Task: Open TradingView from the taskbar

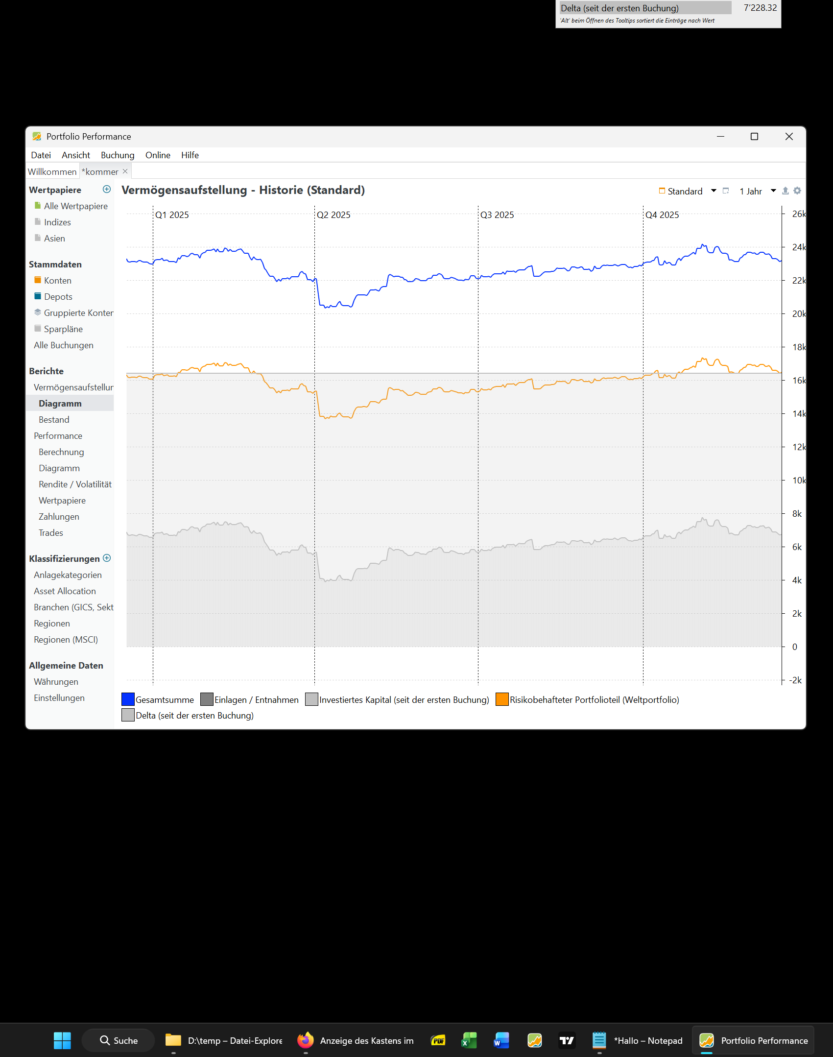Action: pyautogui.click(x=567, y=1040)
